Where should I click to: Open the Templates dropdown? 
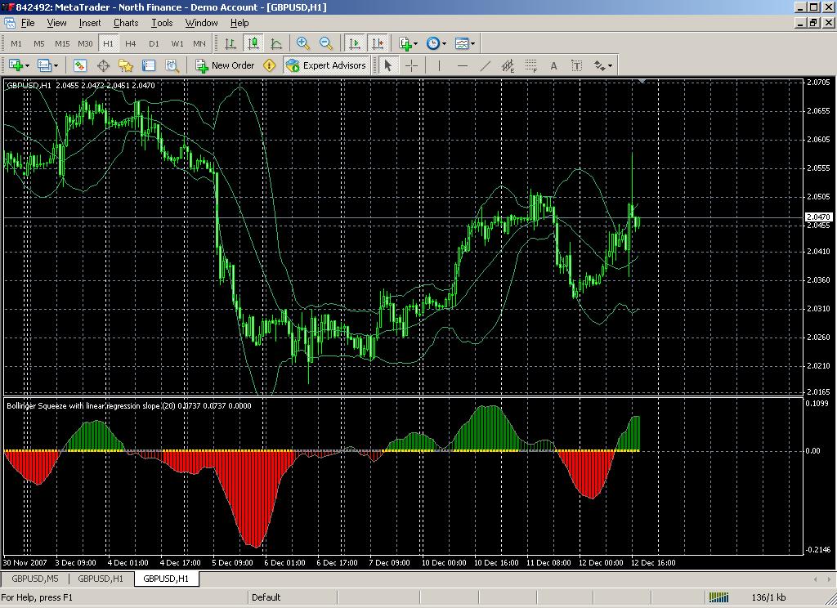click(x=464, y=44)
